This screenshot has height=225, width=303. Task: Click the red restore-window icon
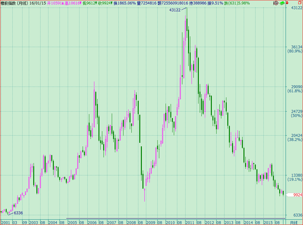coord(300,3)
